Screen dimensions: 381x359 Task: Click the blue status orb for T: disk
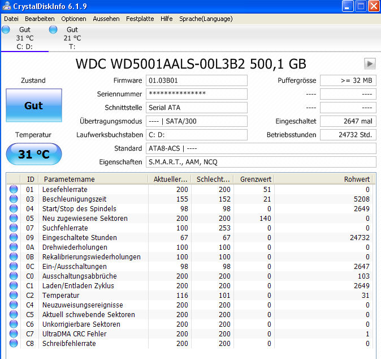[x=53, y=29]
